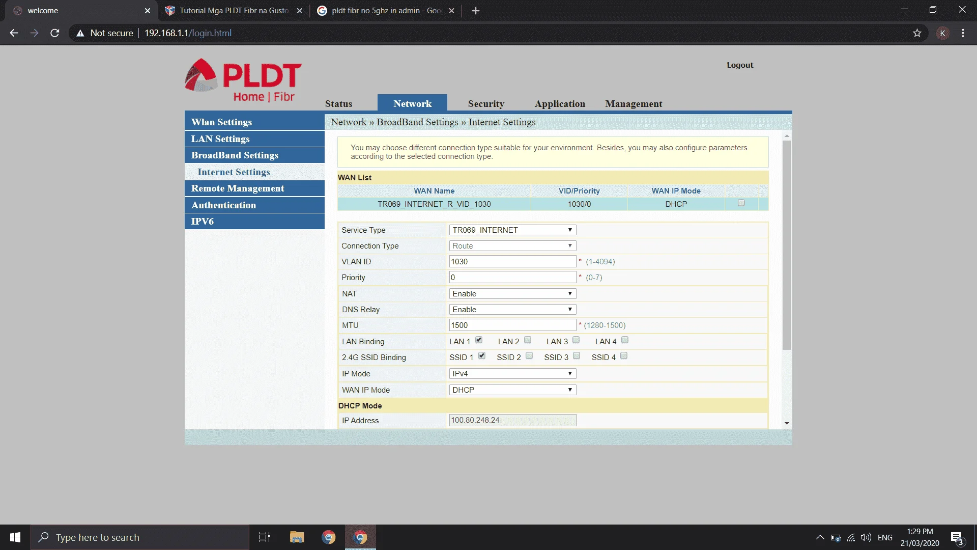Open a new browser tab
Viewport: 977px width, 550px height.
click(x=476, y=11)
